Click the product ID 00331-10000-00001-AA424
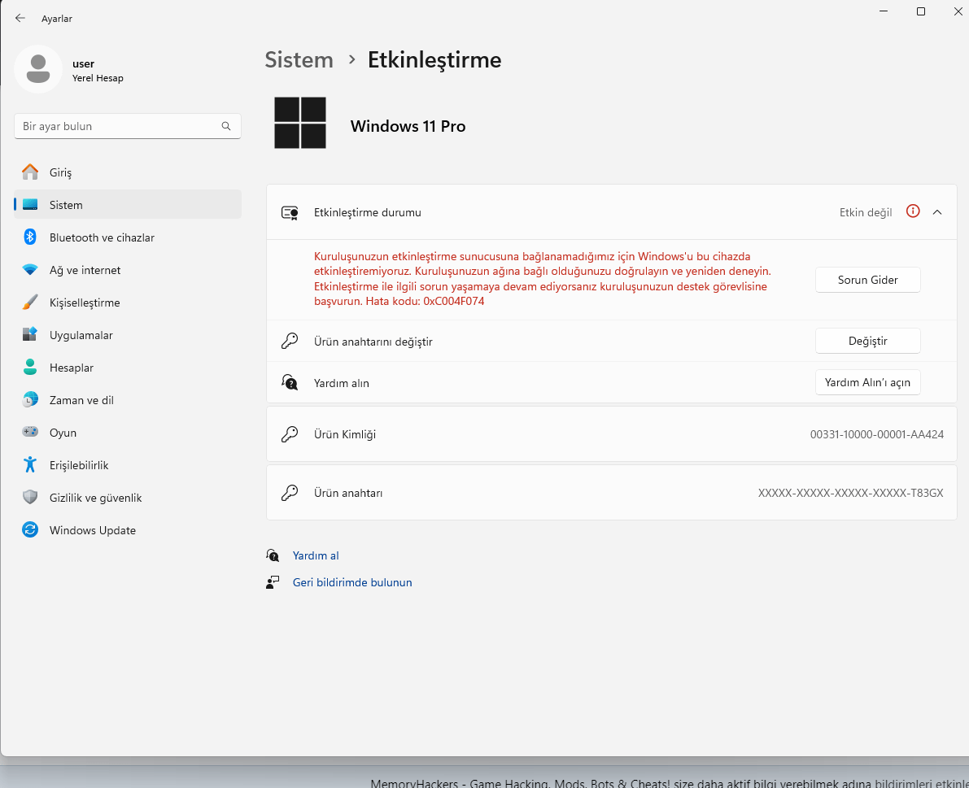The height and width of the screenshot is (788, 969). pos(877,434)
